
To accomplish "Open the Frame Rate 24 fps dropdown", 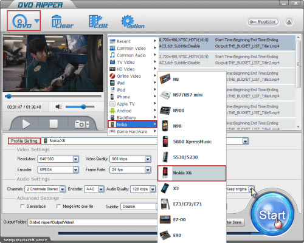I will pos(148,169).
